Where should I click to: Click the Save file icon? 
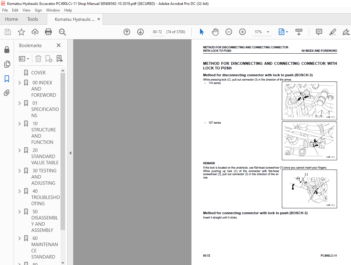pyautogui.click(x=8, y=32)
